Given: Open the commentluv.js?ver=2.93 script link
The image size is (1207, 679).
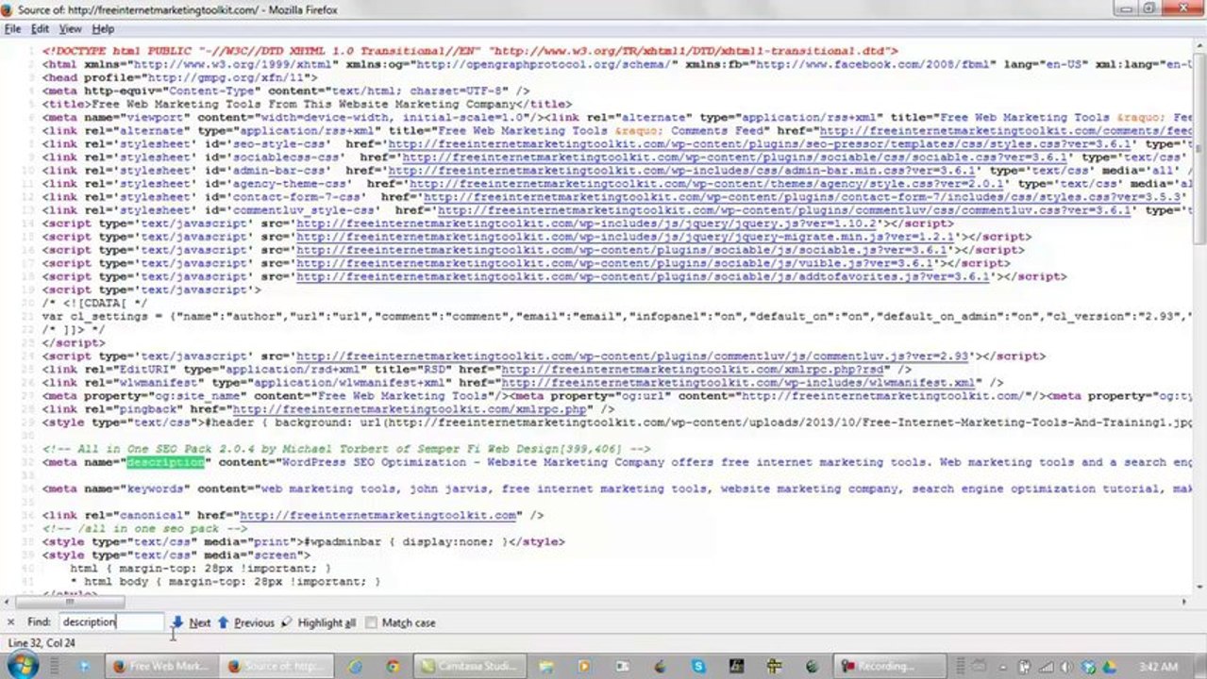Looking at the screenshot, I should 633,356.
